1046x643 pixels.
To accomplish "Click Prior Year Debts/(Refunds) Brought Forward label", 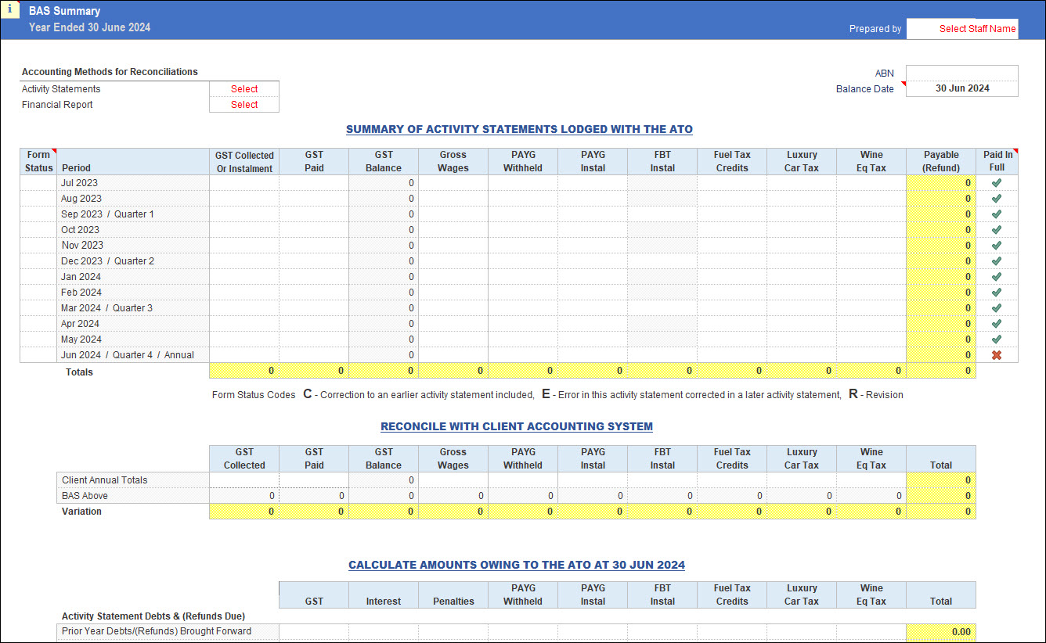I will click(157, 631).
